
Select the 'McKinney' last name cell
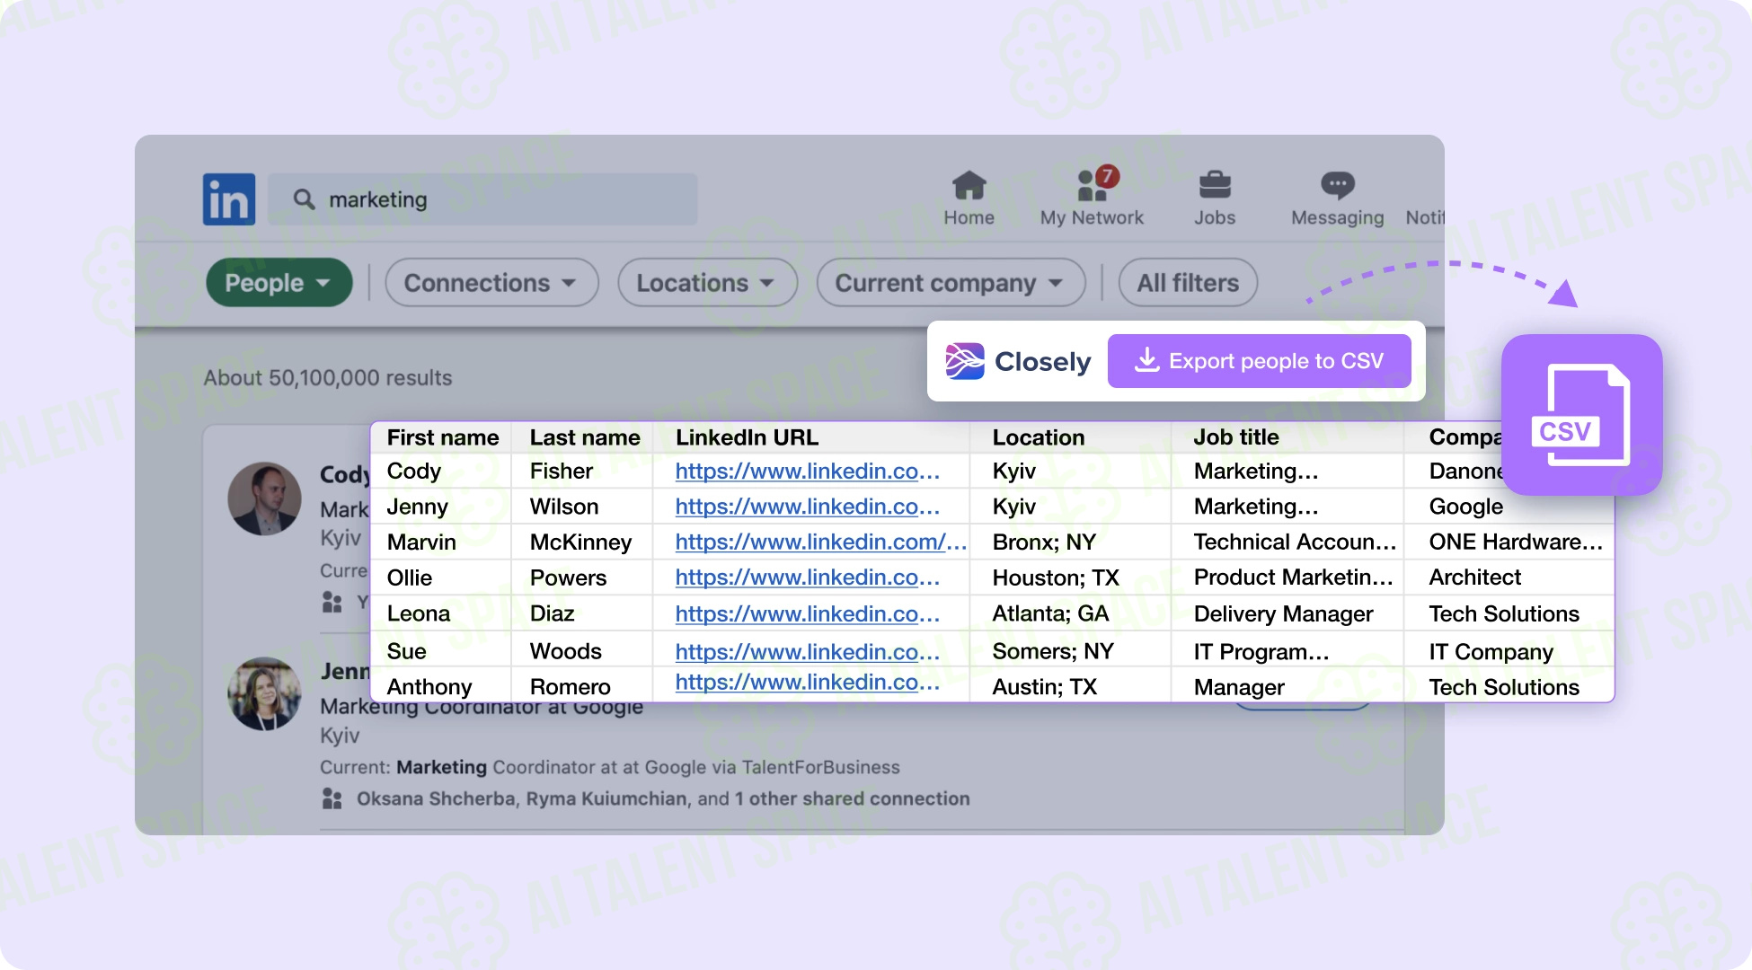pyautogui.click(x=580, y=542)
